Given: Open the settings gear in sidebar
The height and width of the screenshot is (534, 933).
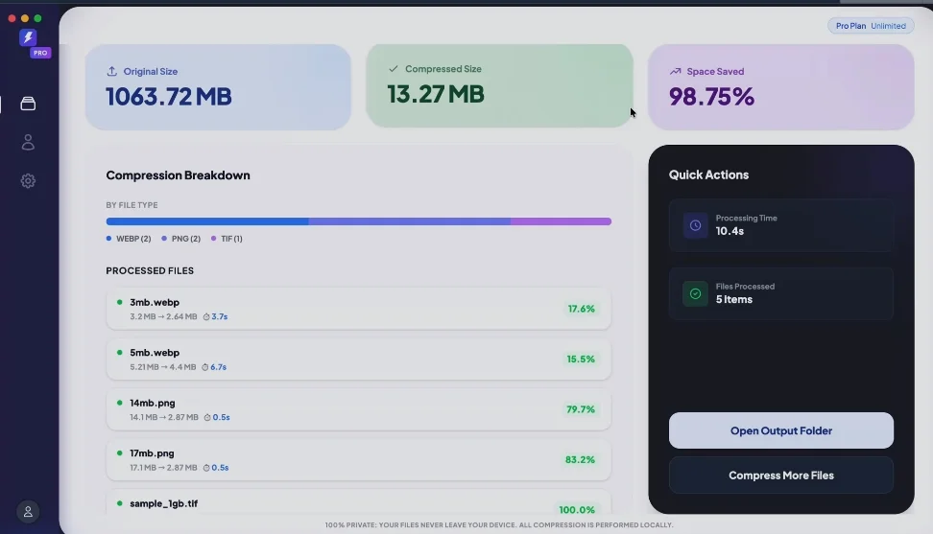Looking at the screenshot, I should (28, 180).
